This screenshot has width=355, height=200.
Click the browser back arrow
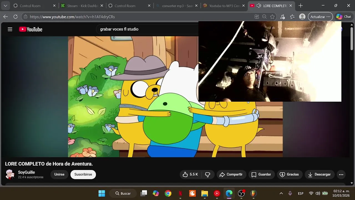click(6, 17)
